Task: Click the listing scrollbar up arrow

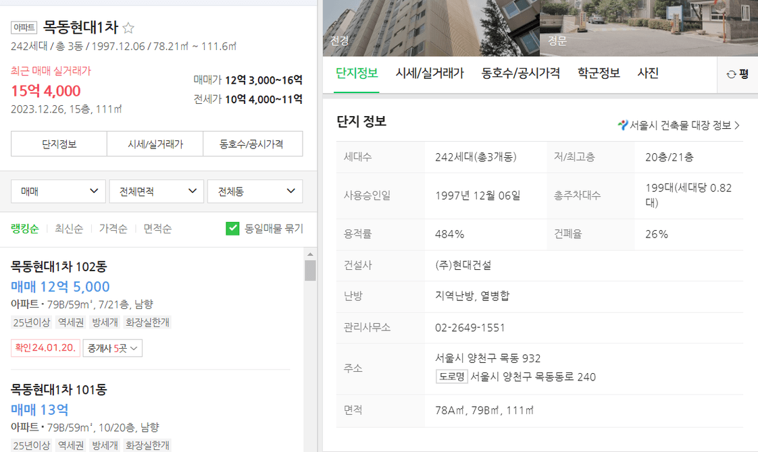Action: (x=310, y=254)
